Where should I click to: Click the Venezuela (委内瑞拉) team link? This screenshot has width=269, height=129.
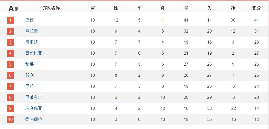pos(34,119)
